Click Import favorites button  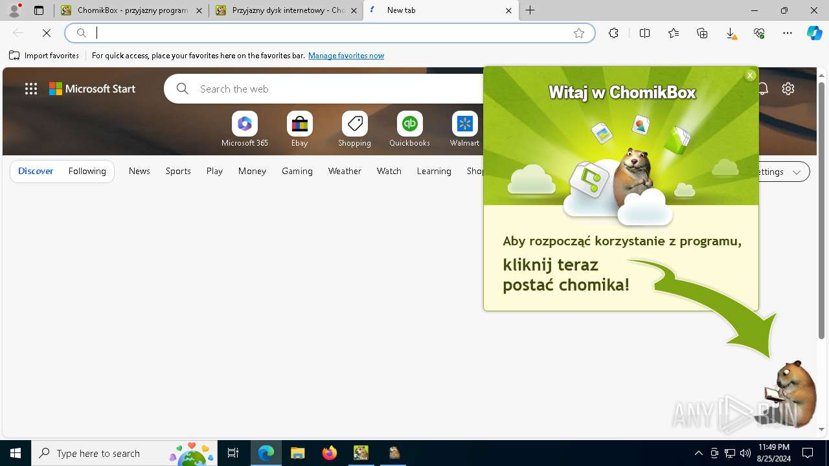pos(44,56)
